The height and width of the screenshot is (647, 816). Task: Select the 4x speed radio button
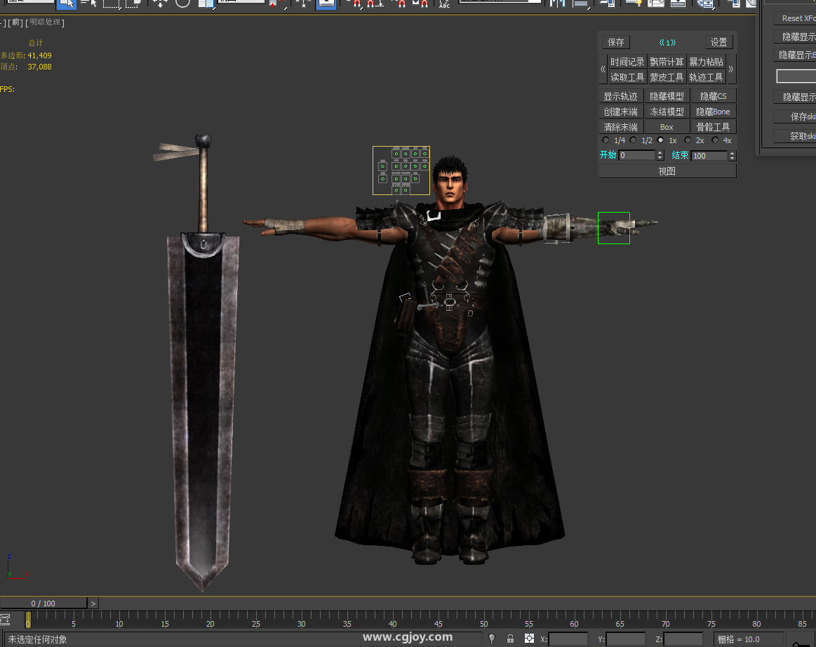click(715, 140)
